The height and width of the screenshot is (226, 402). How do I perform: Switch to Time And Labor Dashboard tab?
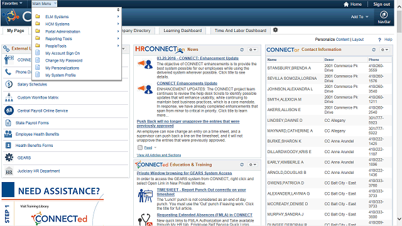pyautogui.click(x=241, y=31)
